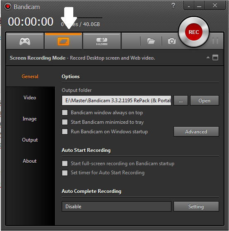The image size is (229, 231).
Task: Collapse panel using the small up arrow
Action: click(208, 58)
